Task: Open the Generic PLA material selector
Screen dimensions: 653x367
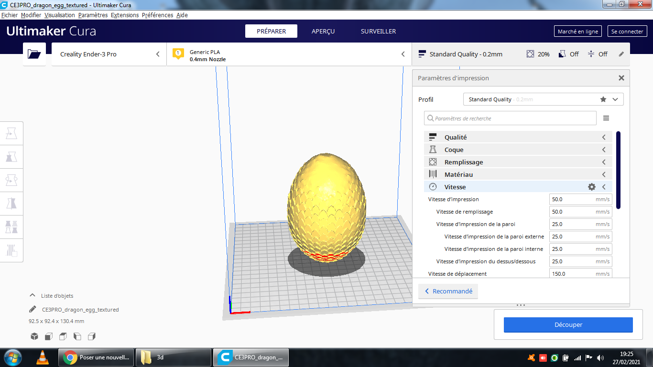Action: click(x=289, y=54)
